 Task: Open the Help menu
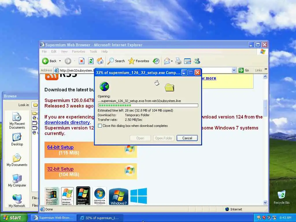[104, 51]
